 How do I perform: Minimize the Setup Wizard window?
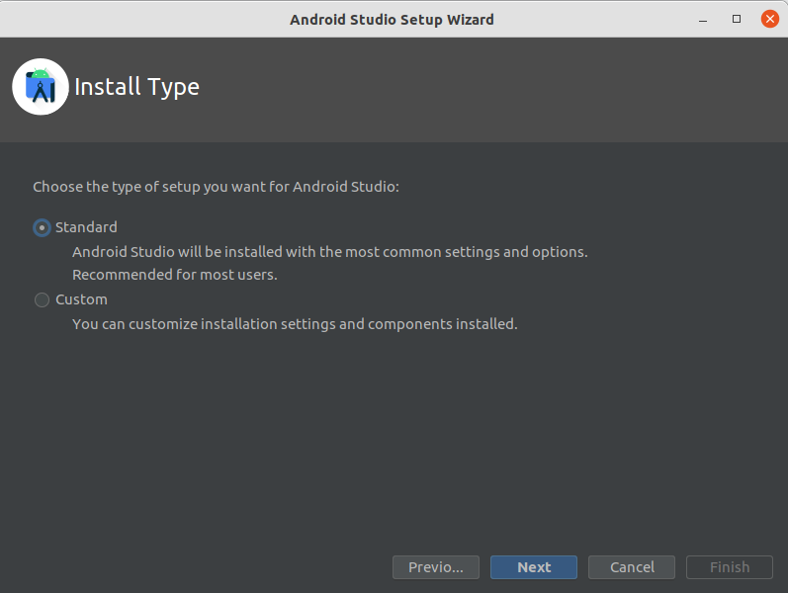tap(704, 19)
